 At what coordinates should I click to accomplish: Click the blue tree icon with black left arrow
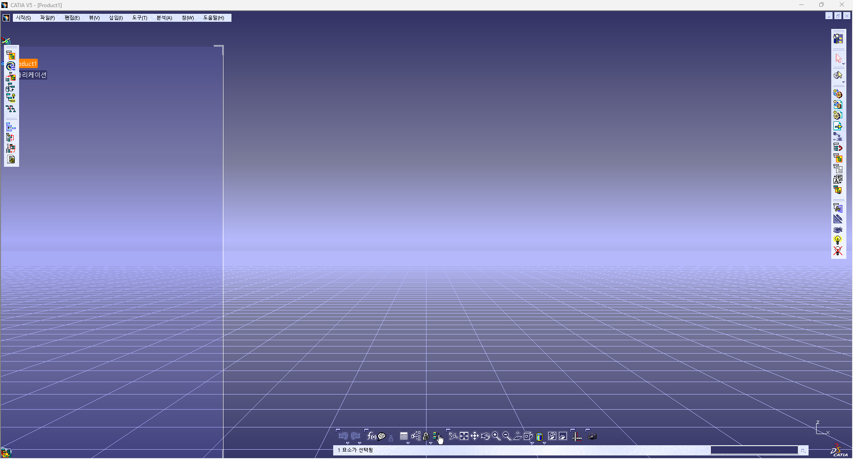coord(11,127)
